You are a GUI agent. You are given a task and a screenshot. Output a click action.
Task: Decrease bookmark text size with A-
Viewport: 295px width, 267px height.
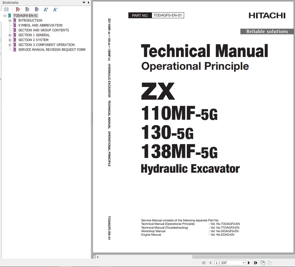click(55, 9)
